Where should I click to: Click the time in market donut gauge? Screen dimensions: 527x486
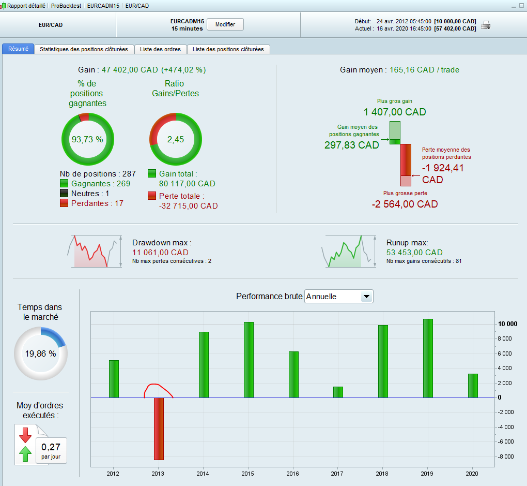coord(41,354)
